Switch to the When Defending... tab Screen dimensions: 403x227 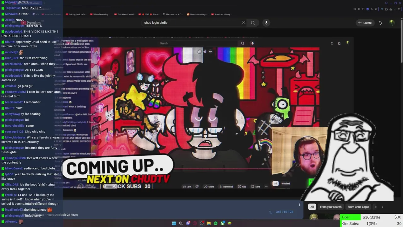click(100, 14)
